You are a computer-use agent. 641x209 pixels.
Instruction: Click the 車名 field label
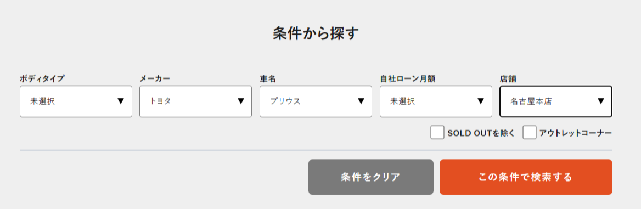click(268, 78)
